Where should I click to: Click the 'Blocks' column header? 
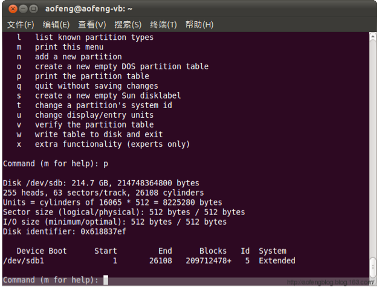(x=213, y=251)
